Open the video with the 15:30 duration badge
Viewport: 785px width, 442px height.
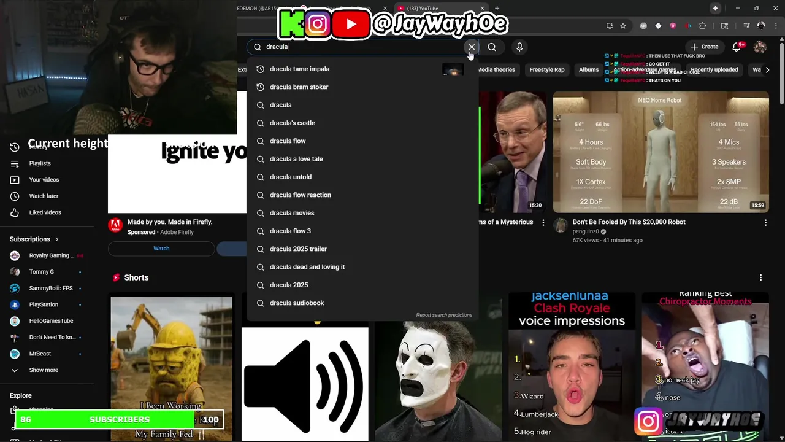click(513, 152)
